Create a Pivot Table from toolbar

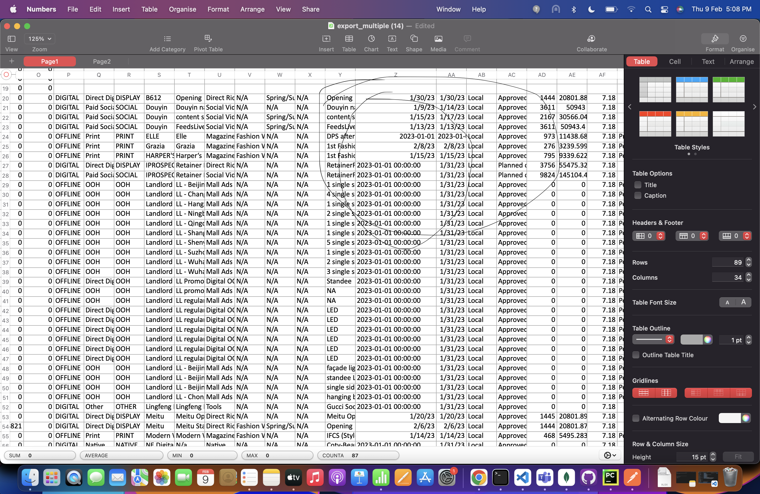(x=208, y=39)
